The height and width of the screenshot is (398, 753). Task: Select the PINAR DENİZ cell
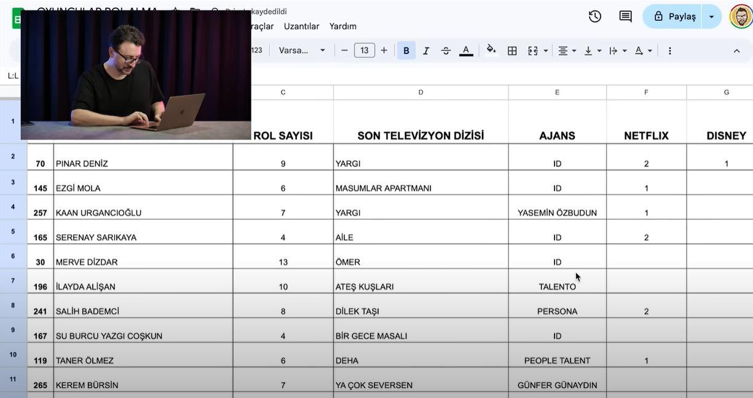tap(143, 157)
